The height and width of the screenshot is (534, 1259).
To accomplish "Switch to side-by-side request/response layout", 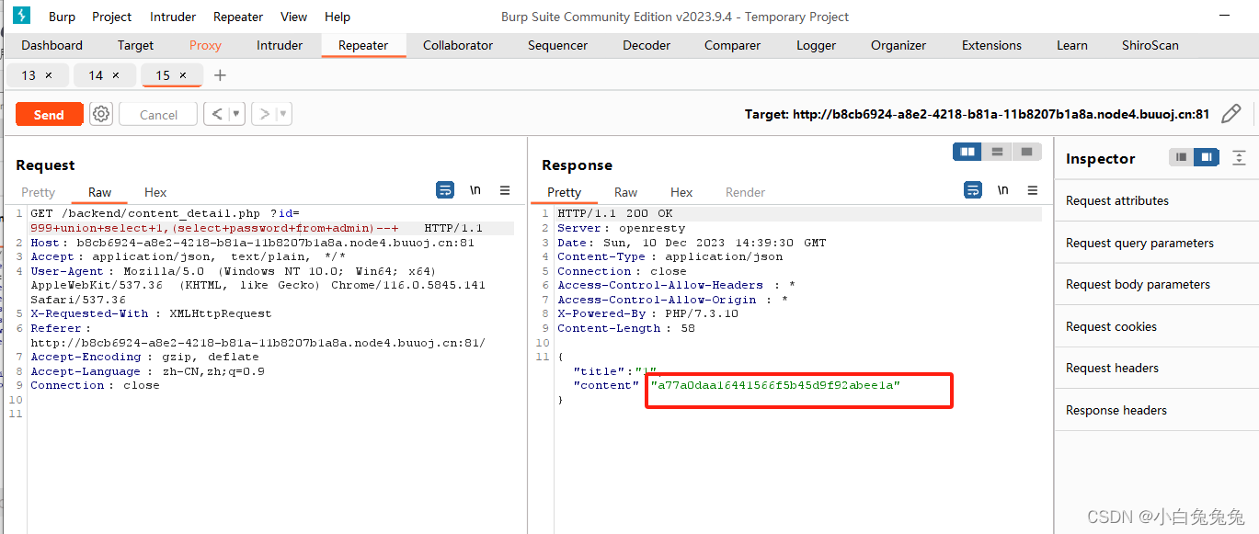I will 967,152.
